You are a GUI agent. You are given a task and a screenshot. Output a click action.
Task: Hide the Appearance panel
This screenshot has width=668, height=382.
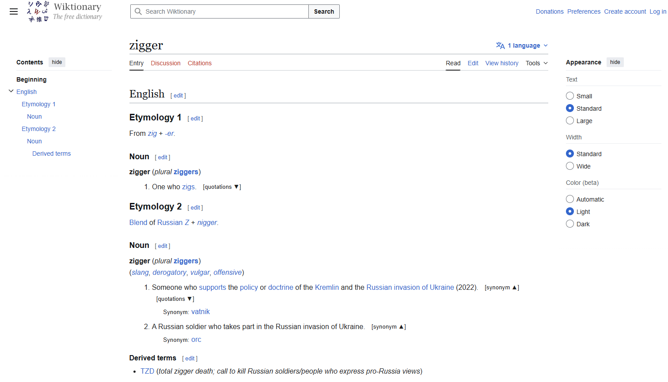(615, 62)
